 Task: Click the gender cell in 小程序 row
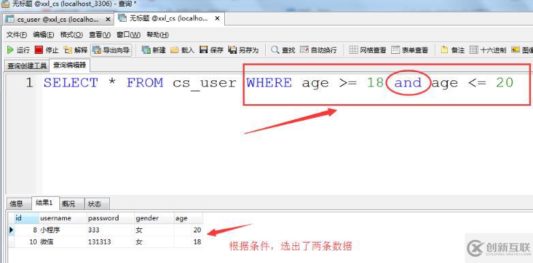coord(154,230)
